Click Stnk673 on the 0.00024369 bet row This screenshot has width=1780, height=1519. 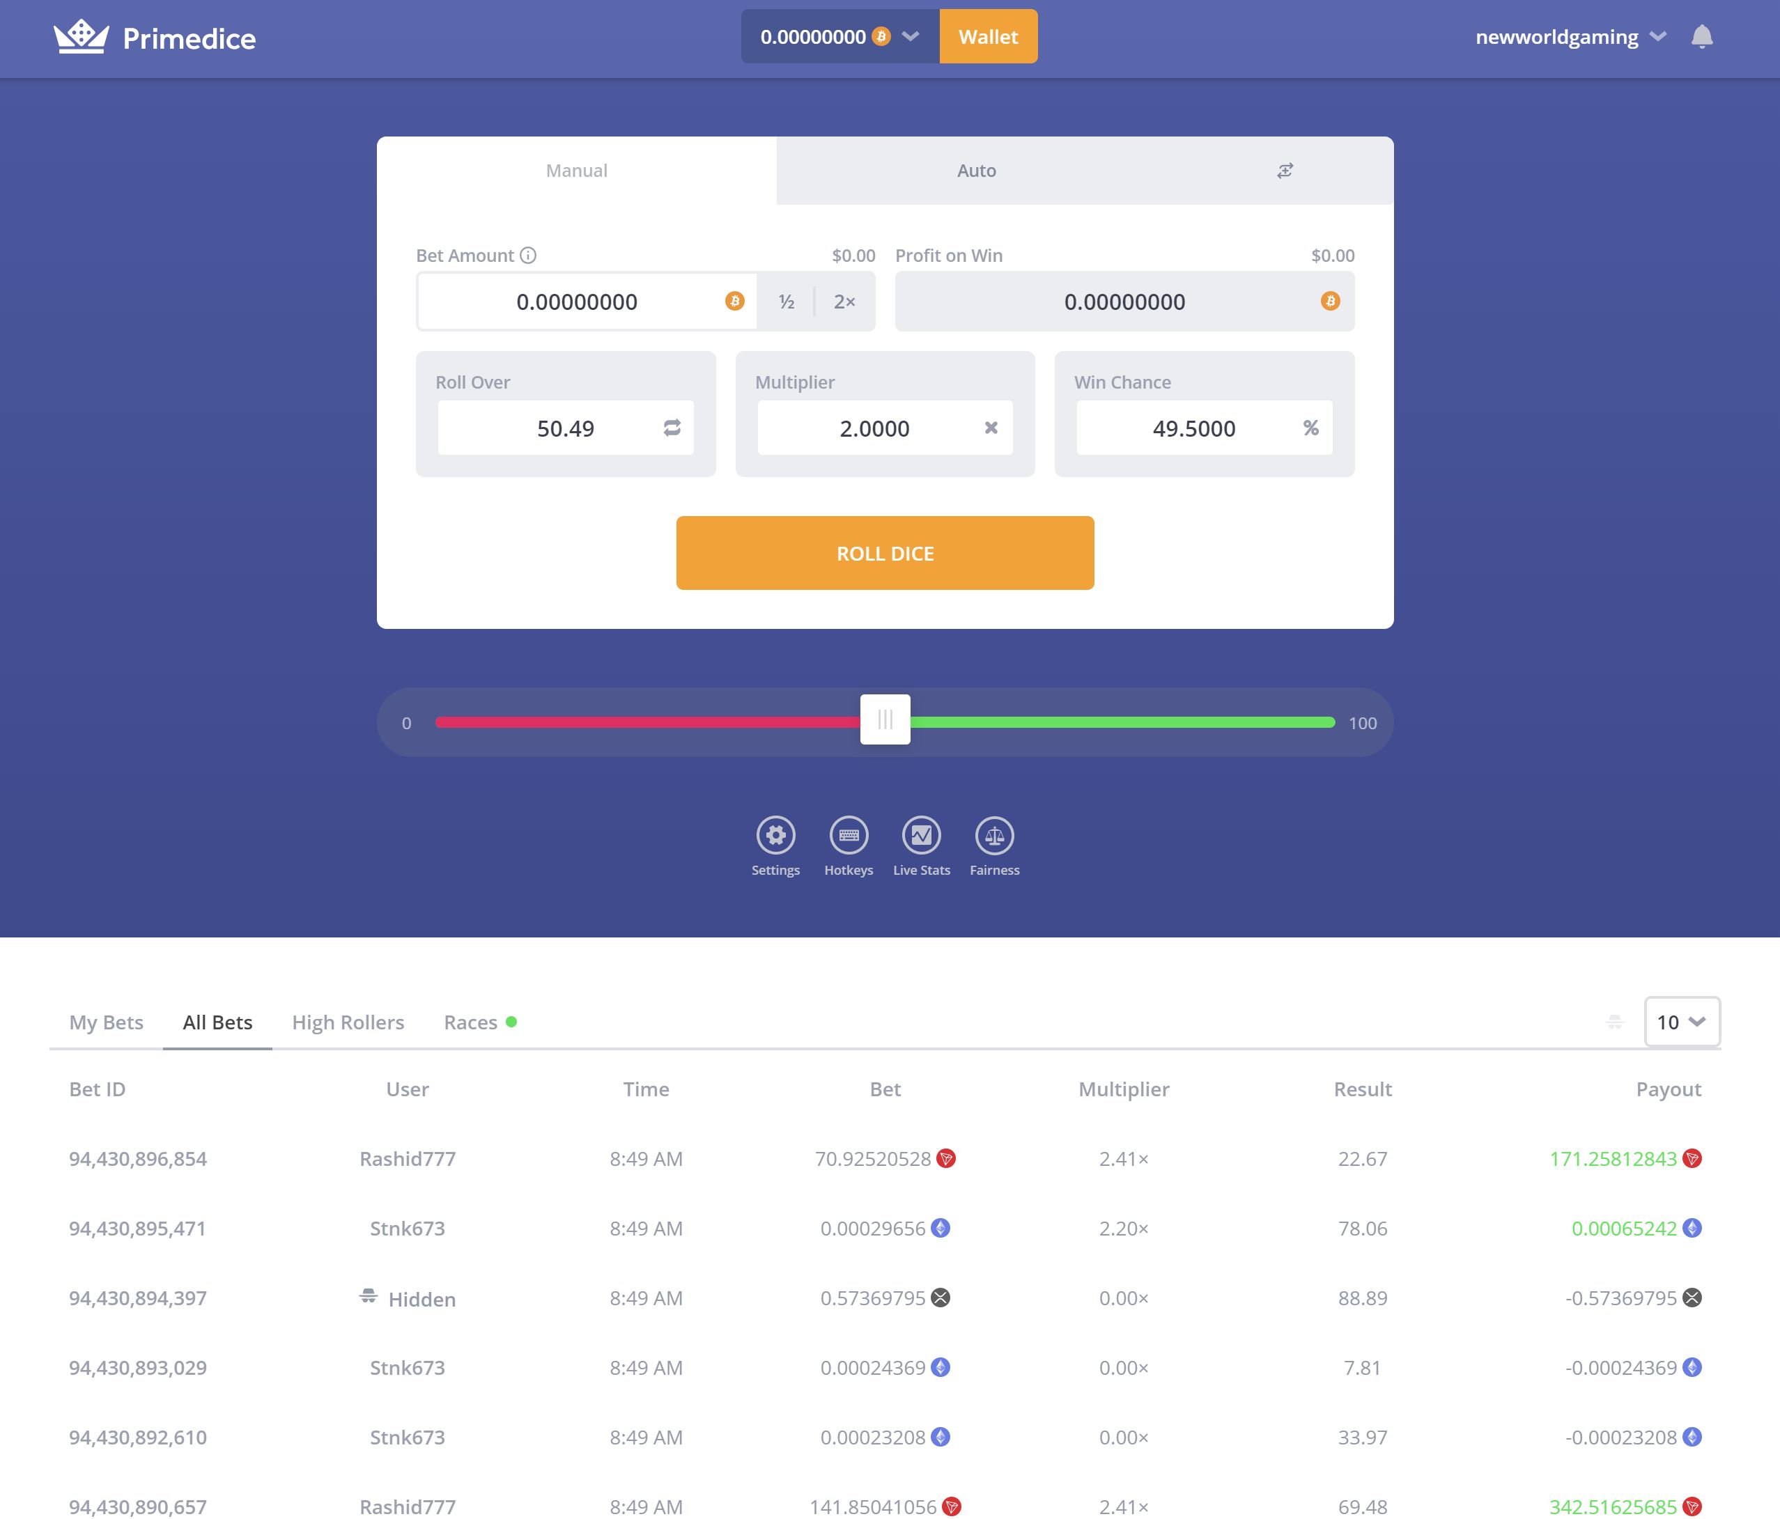(x=407, y=1367)
